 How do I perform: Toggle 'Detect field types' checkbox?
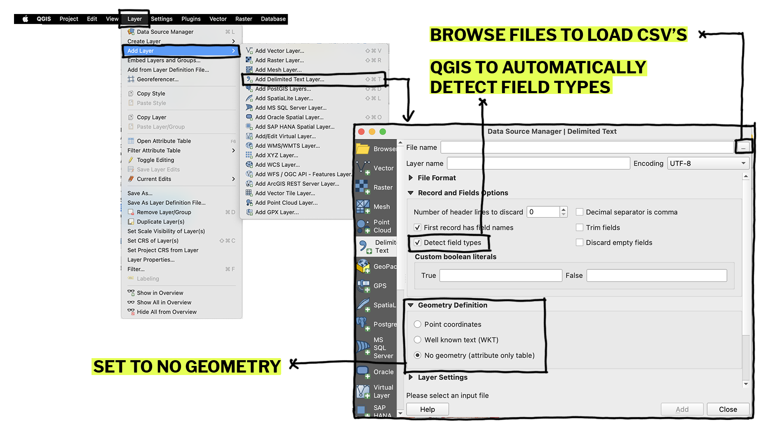pos(418,243)
